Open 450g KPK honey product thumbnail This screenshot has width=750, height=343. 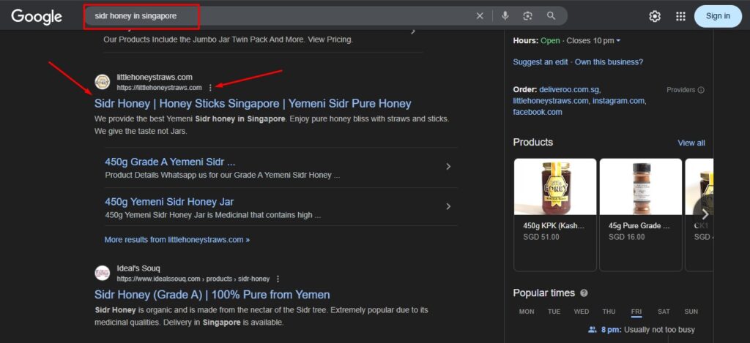[x=555, y=186]
